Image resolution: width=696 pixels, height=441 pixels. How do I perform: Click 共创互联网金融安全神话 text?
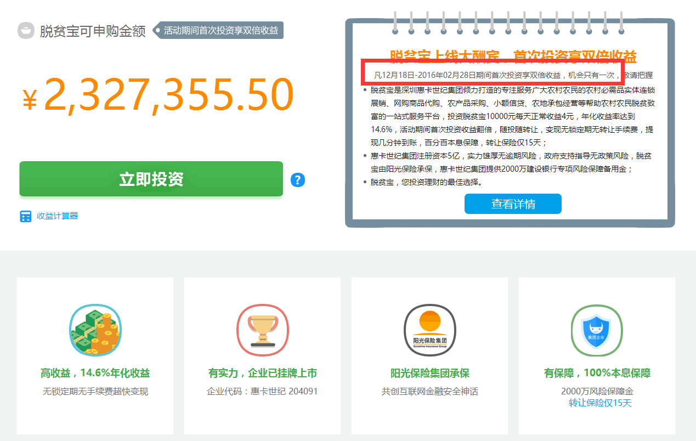pyautogui.click(x=429, y=392)
